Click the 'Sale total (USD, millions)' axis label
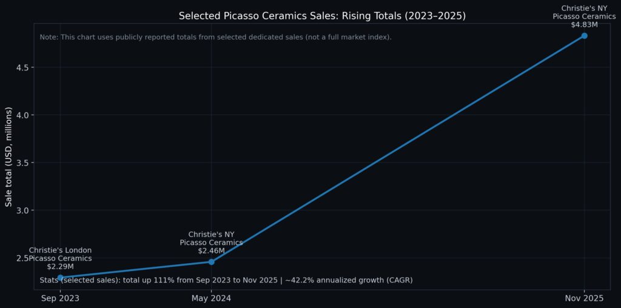621x308 pixels. tap(9, 156)
